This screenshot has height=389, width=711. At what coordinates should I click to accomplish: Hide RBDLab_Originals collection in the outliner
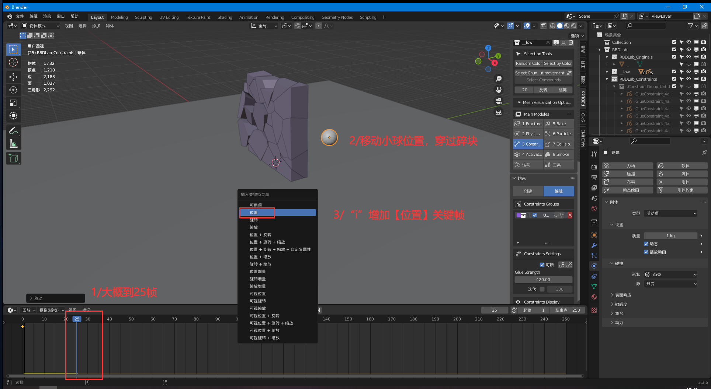coord(689,57)
